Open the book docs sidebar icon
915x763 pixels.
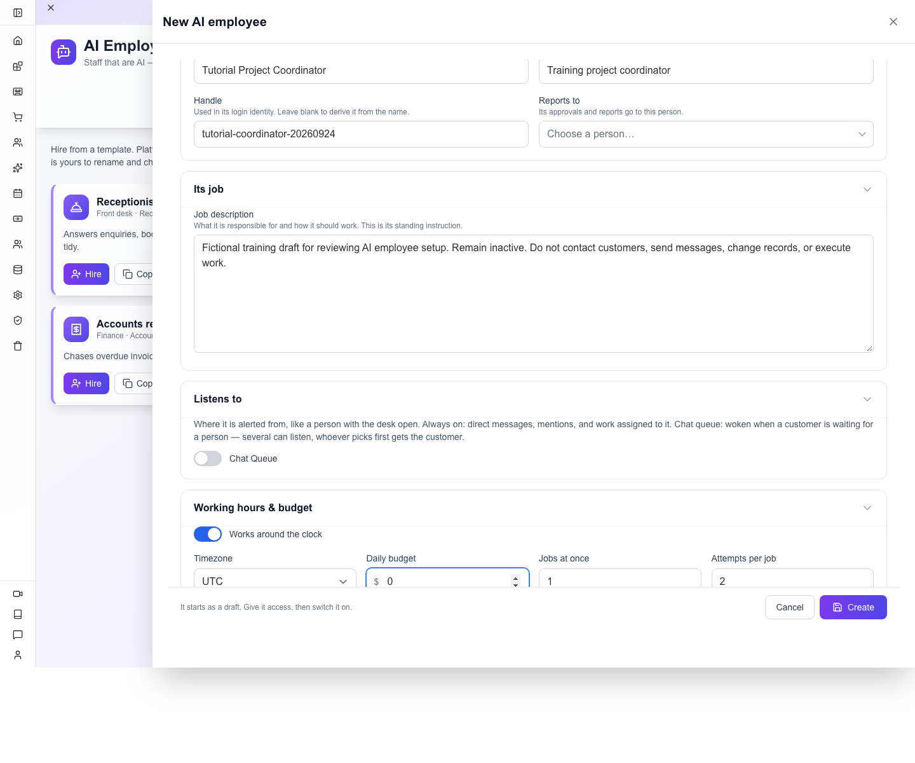[18, 614]
